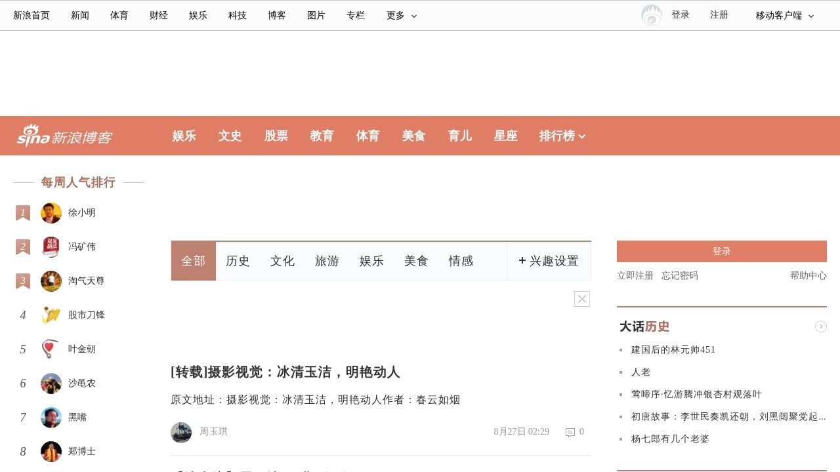Click the 立即注册 link
This screenshot has width=840, height=472.
(635, 276)
